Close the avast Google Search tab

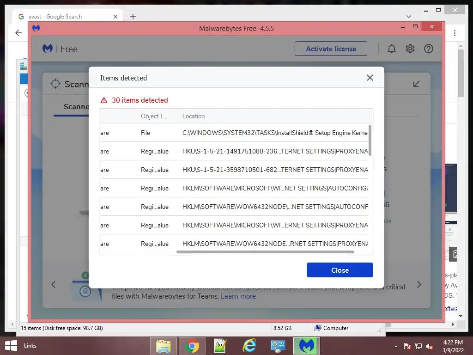pyautogui.click(x=115, y=17)
